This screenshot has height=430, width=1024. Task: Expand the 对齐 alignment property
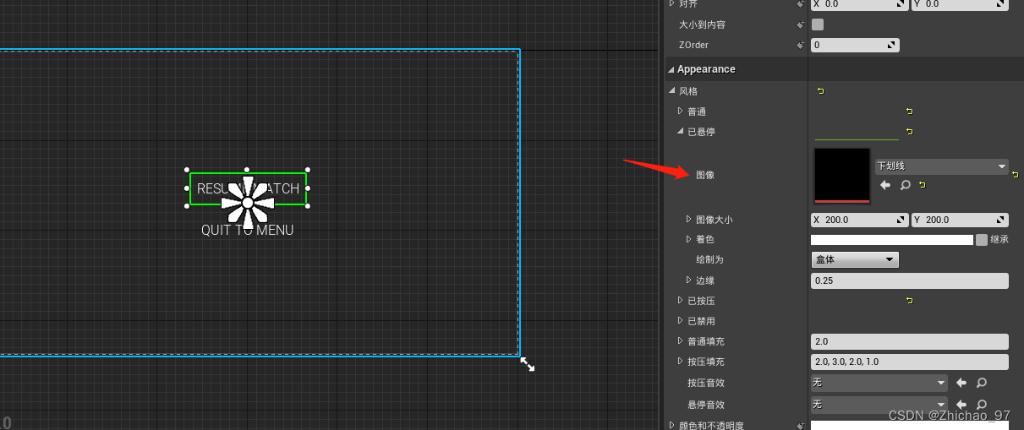[671, 4]
